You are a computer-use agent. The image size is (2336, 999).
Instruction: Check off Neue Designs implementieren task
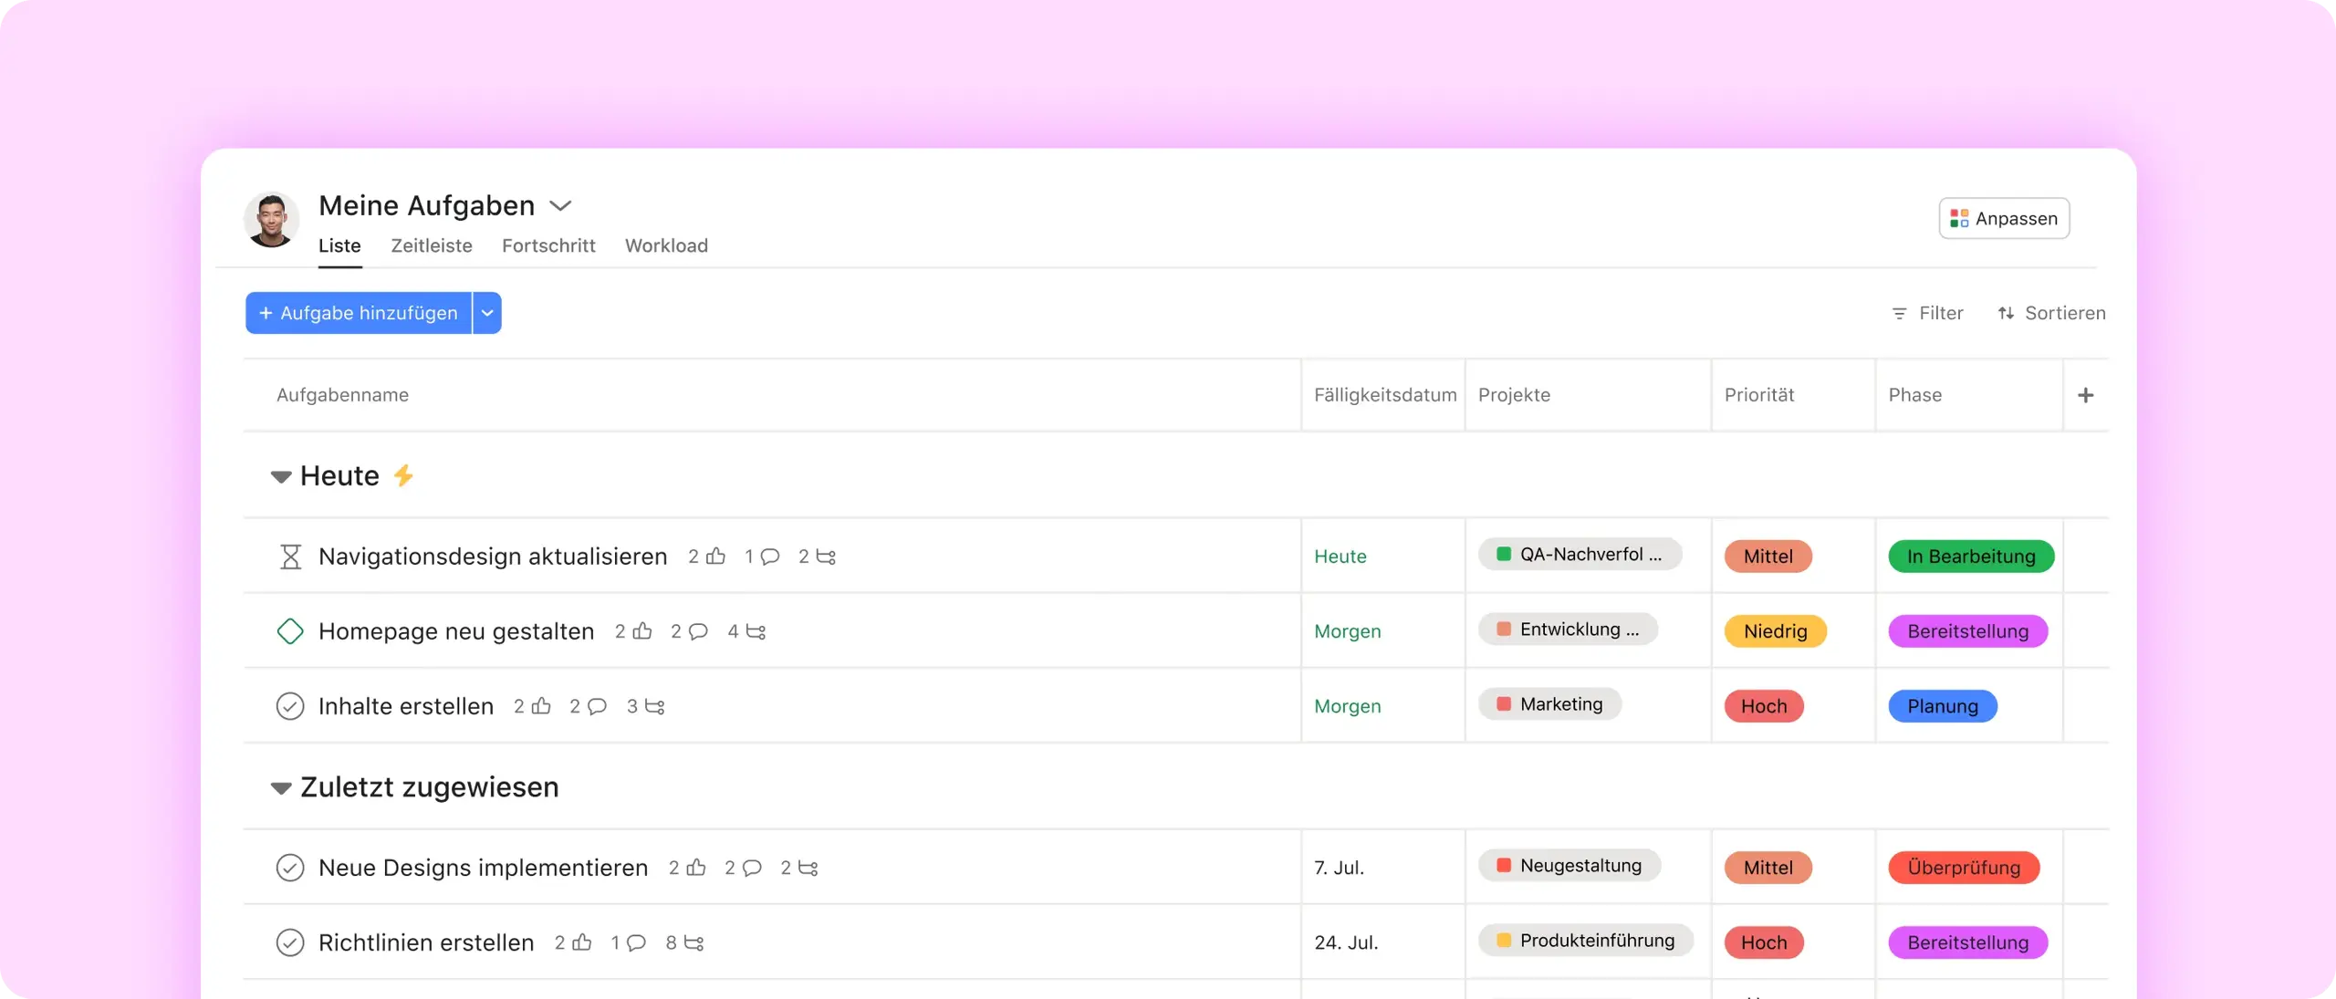[290, 868]
